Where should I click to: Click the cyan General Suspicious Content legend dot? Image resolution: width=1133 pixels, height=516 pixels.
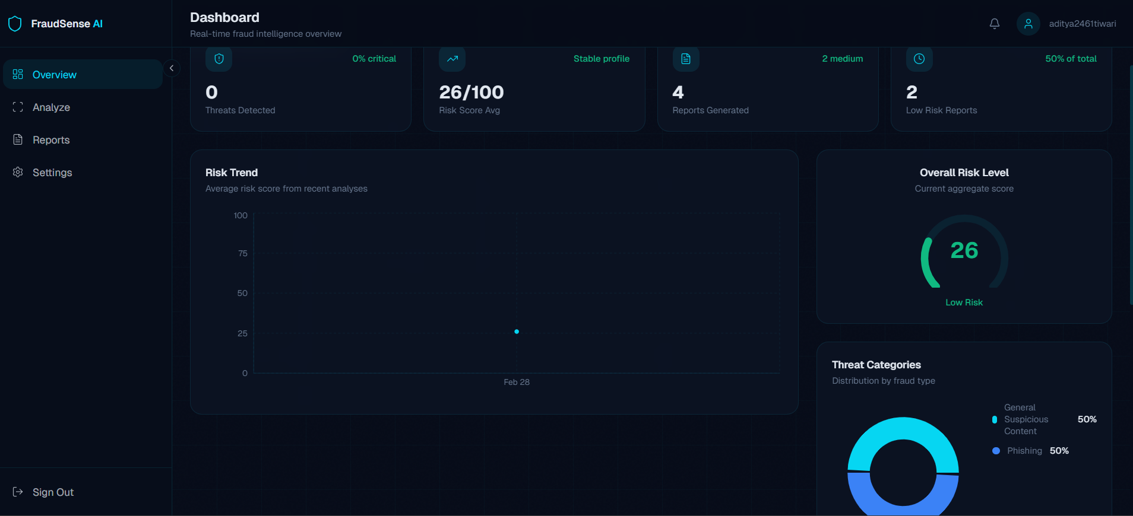[995, 419]
